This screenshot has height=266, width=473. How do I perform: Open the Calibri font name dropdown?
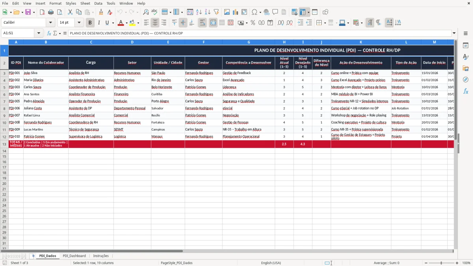pyautogui.click(x=50, y=23)
